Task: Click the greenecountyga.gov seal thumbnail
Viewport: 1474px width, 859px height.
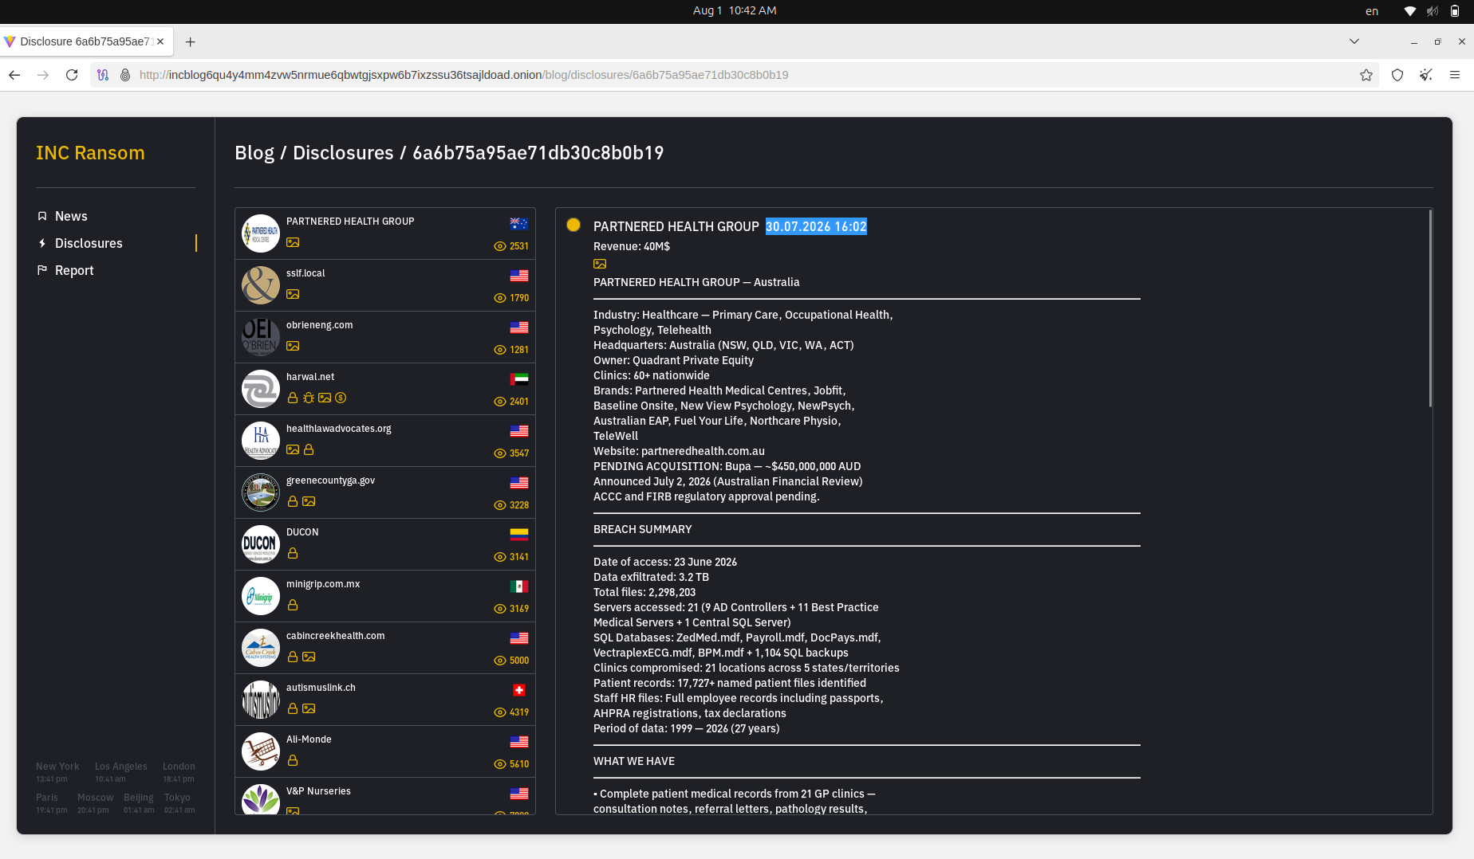Action: (261, 492)
